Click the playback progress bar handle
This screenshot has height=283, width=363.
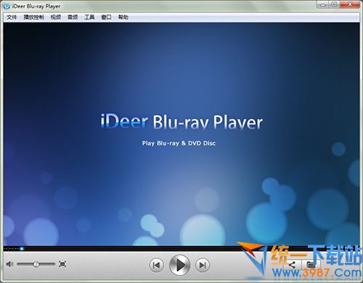(22, 248)
